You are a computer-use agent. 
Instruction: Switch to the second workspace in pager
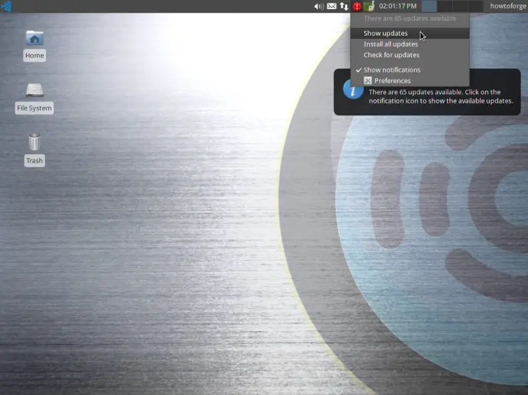point(444,6)
